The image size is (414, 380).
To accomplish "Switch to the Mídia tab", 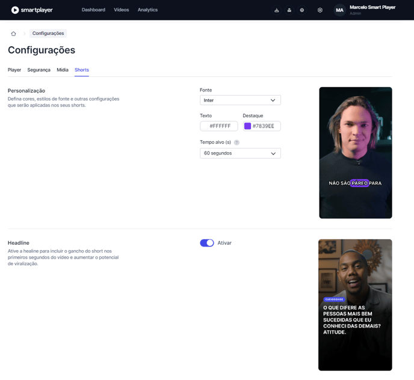I will [63, 70].
